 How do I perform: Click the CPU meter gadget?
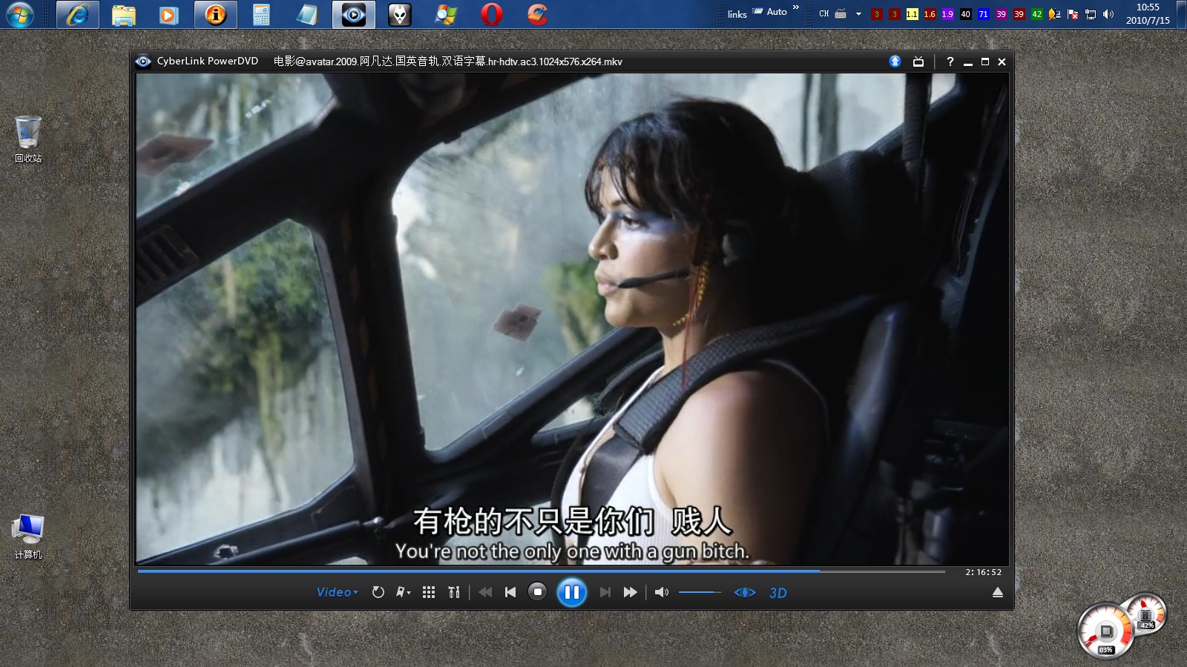1105,631
